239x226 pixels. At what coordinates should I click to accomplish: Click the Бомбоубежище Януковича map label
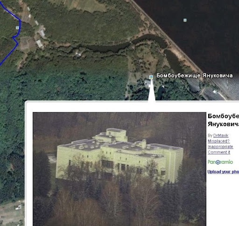click(x=195, y=76)
